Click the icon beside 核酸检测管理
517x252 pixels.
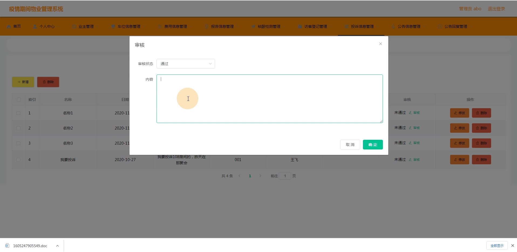(x=253, y=26)
